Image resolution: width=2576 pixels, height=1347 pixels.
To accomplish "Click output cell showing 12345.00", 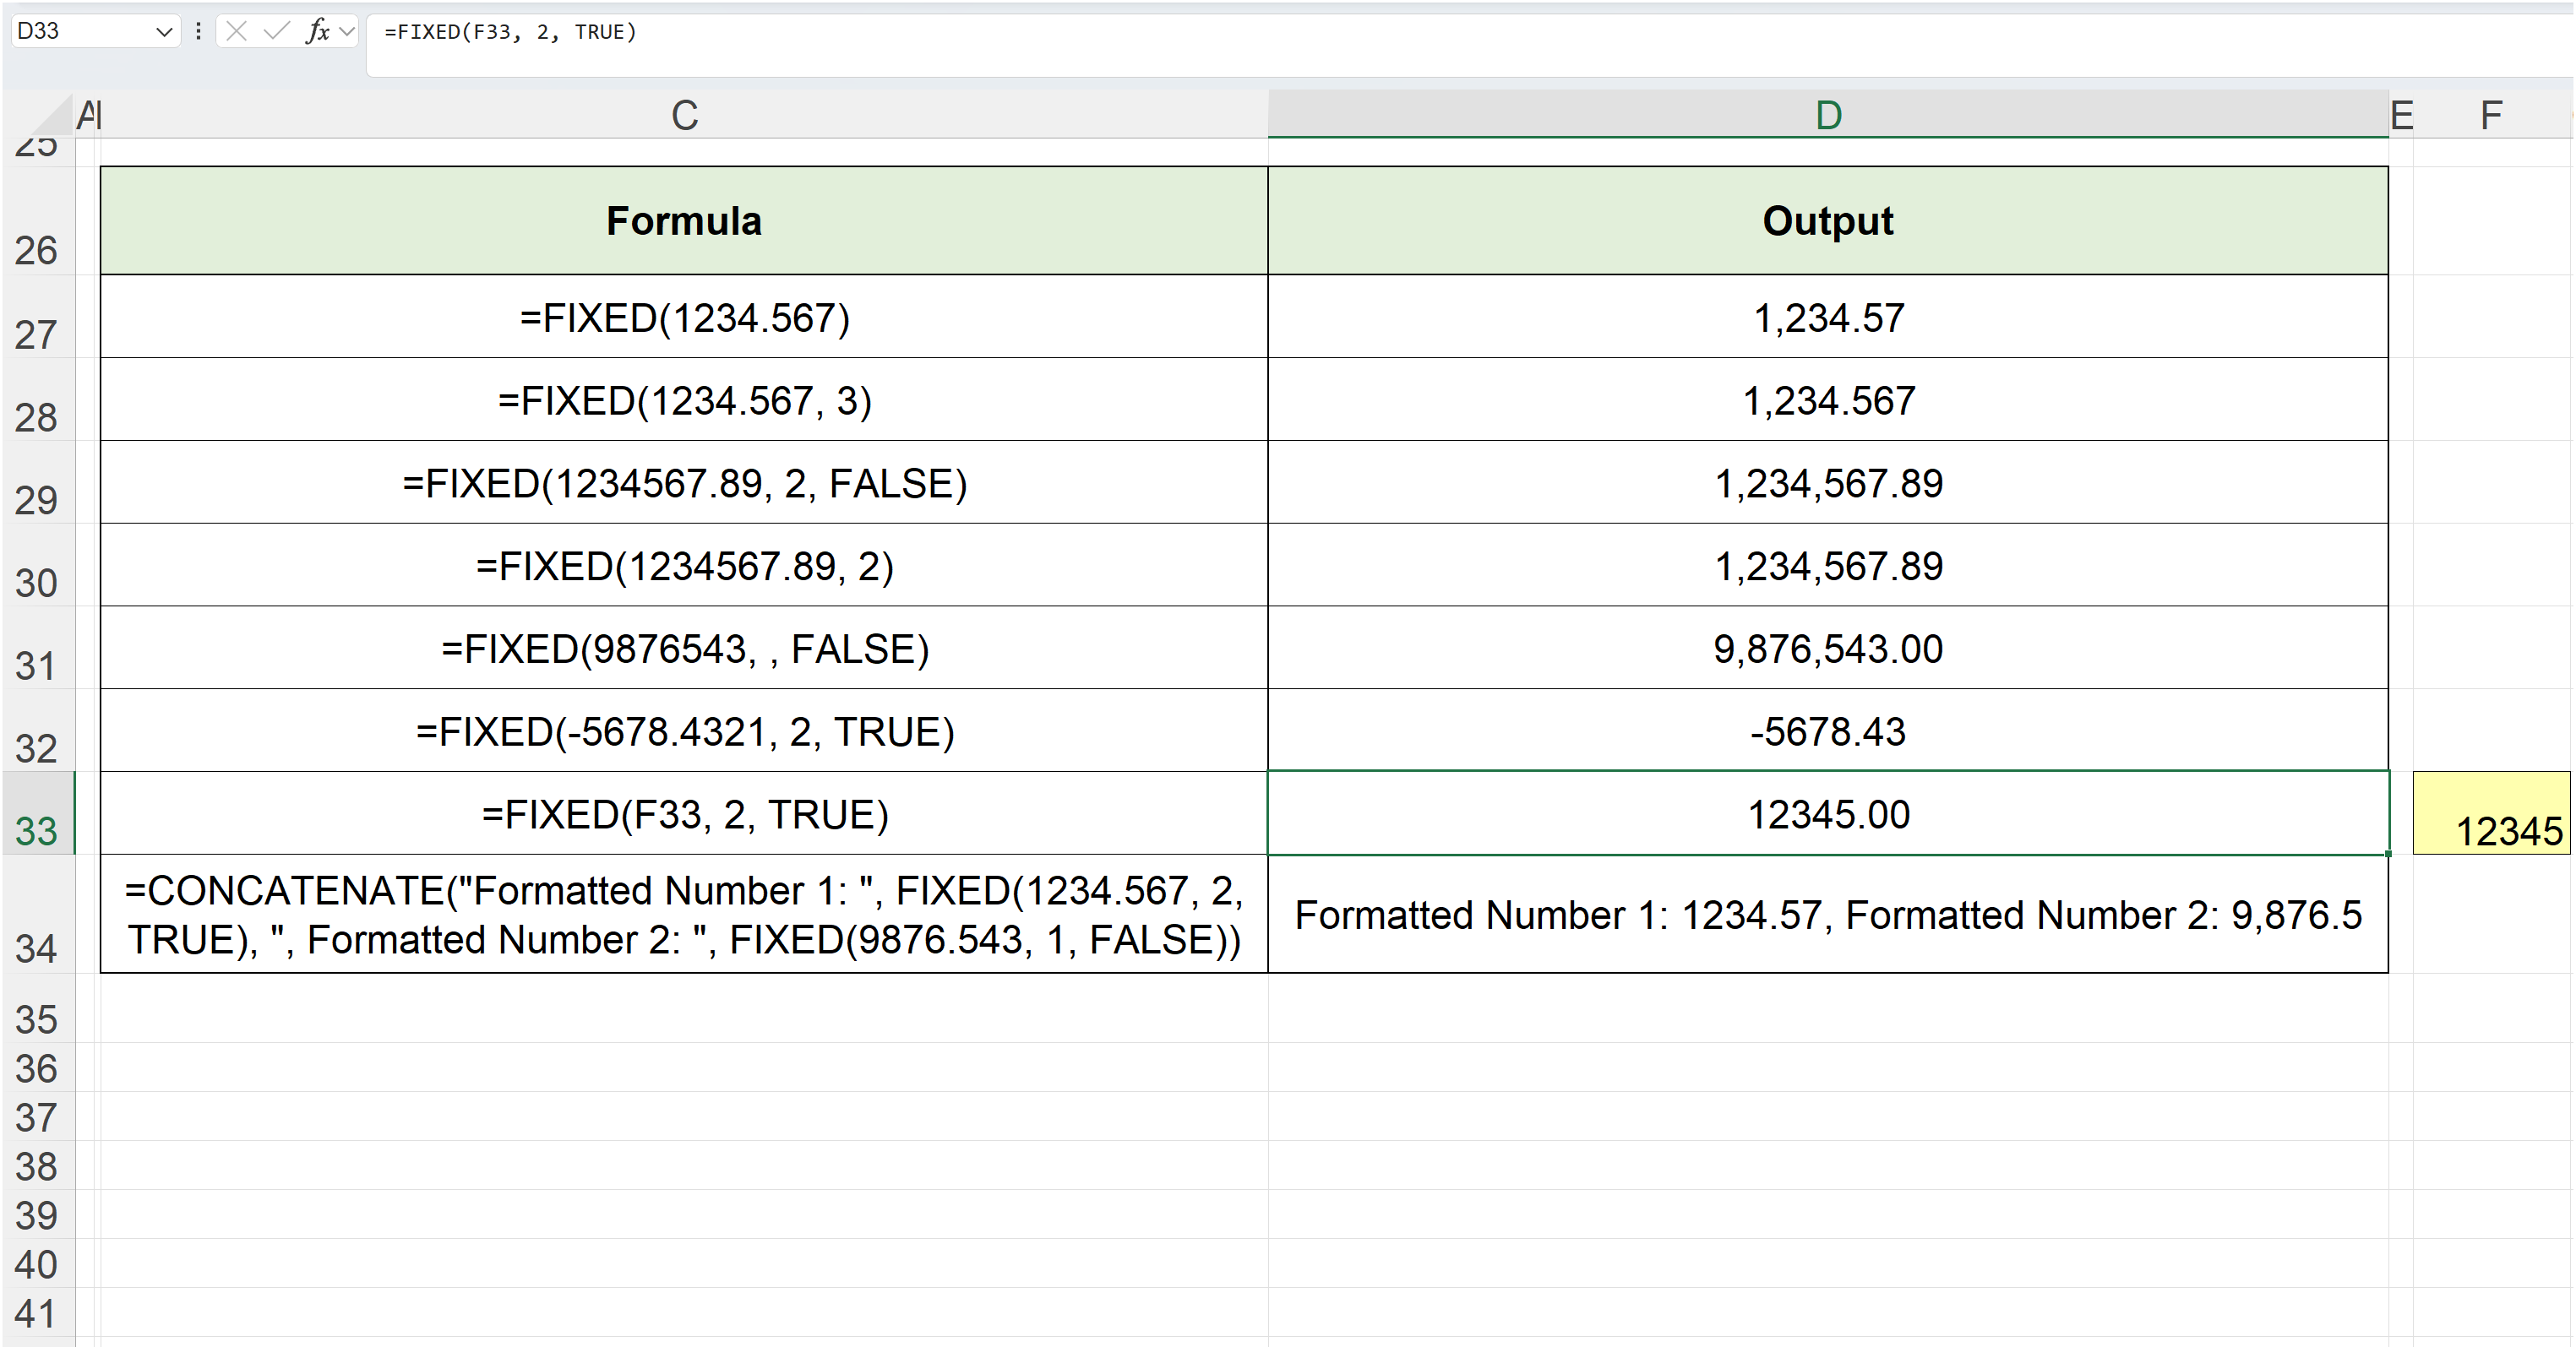I will [1828, 813].
